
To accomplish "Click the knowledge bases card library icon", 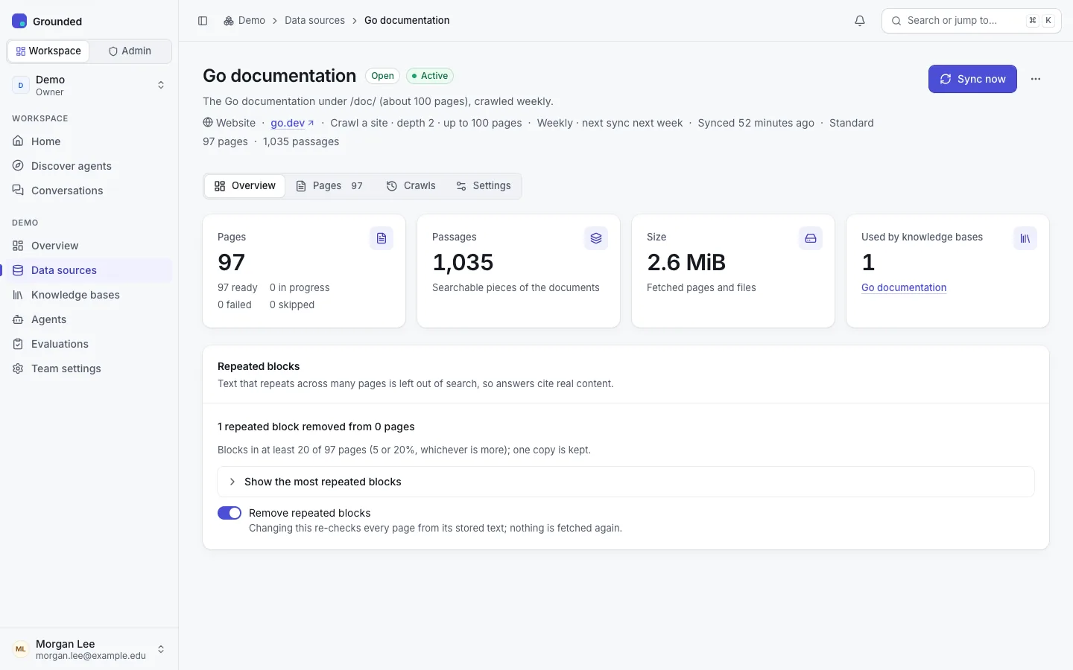I will [x=1025, y=238].
